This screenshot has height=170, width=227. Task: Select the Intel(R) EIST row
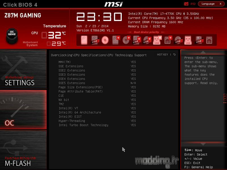point(97,116)
